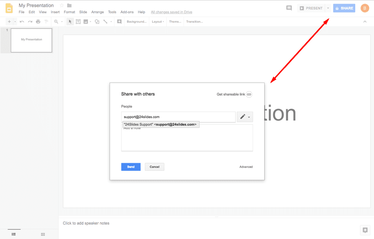Expand the line type dropdown arrow
Screen dimensions: 374x239
click(111, 22)
